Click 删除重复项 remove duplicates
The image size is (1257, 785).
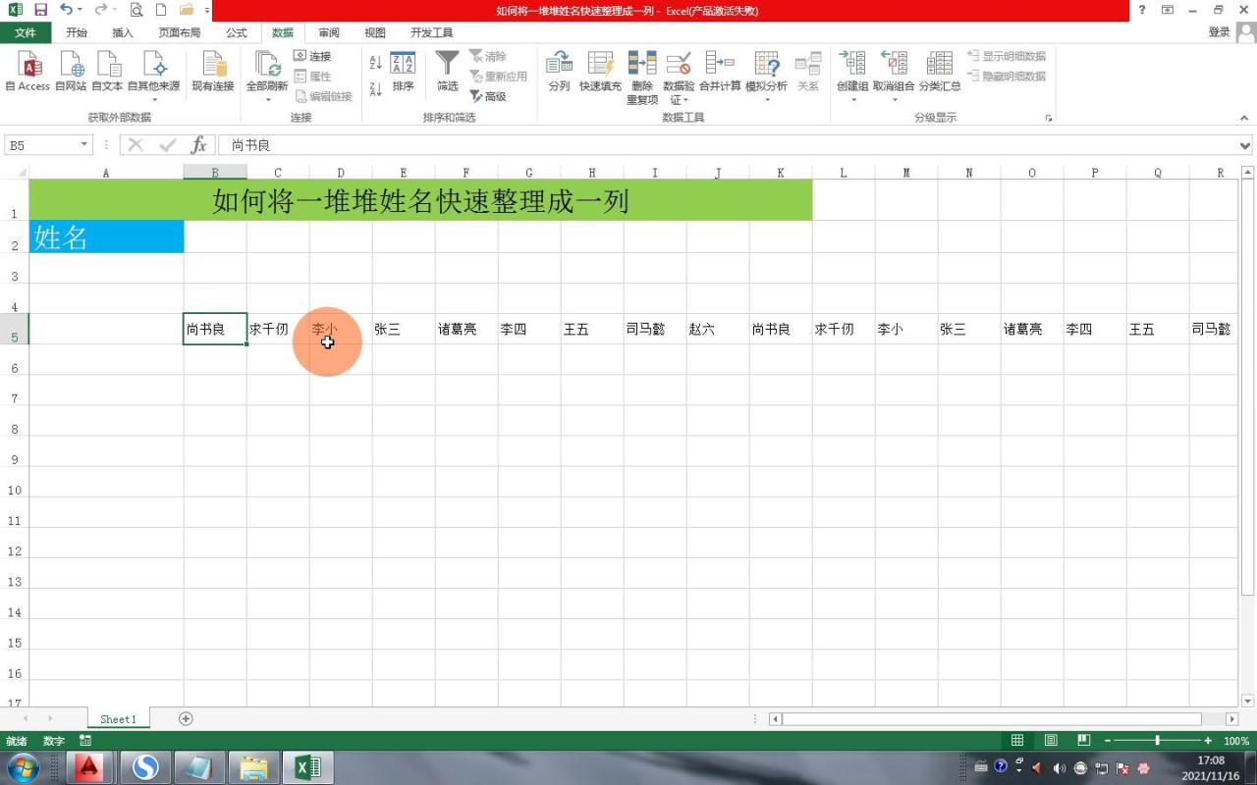(x=642, y=78)
